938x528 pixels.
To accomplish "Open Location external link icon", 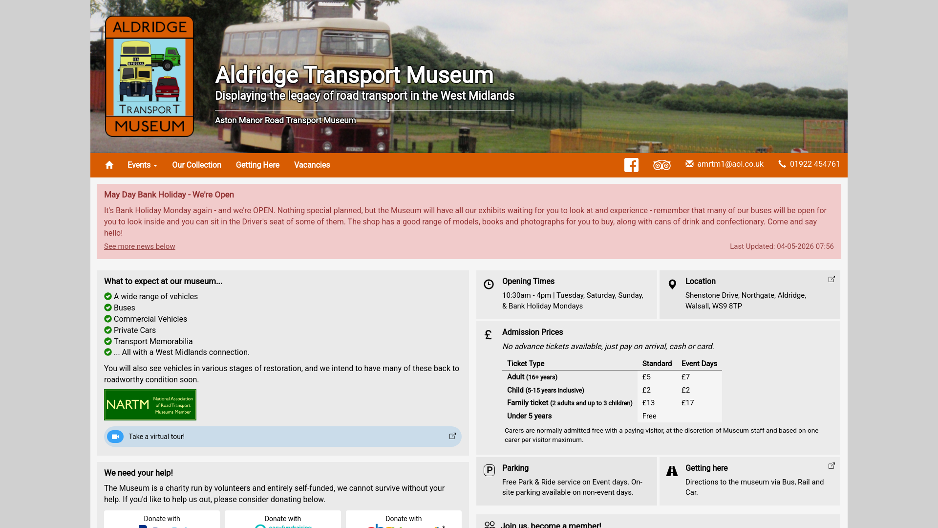I will pyautogui.click(x=831, y=279).
